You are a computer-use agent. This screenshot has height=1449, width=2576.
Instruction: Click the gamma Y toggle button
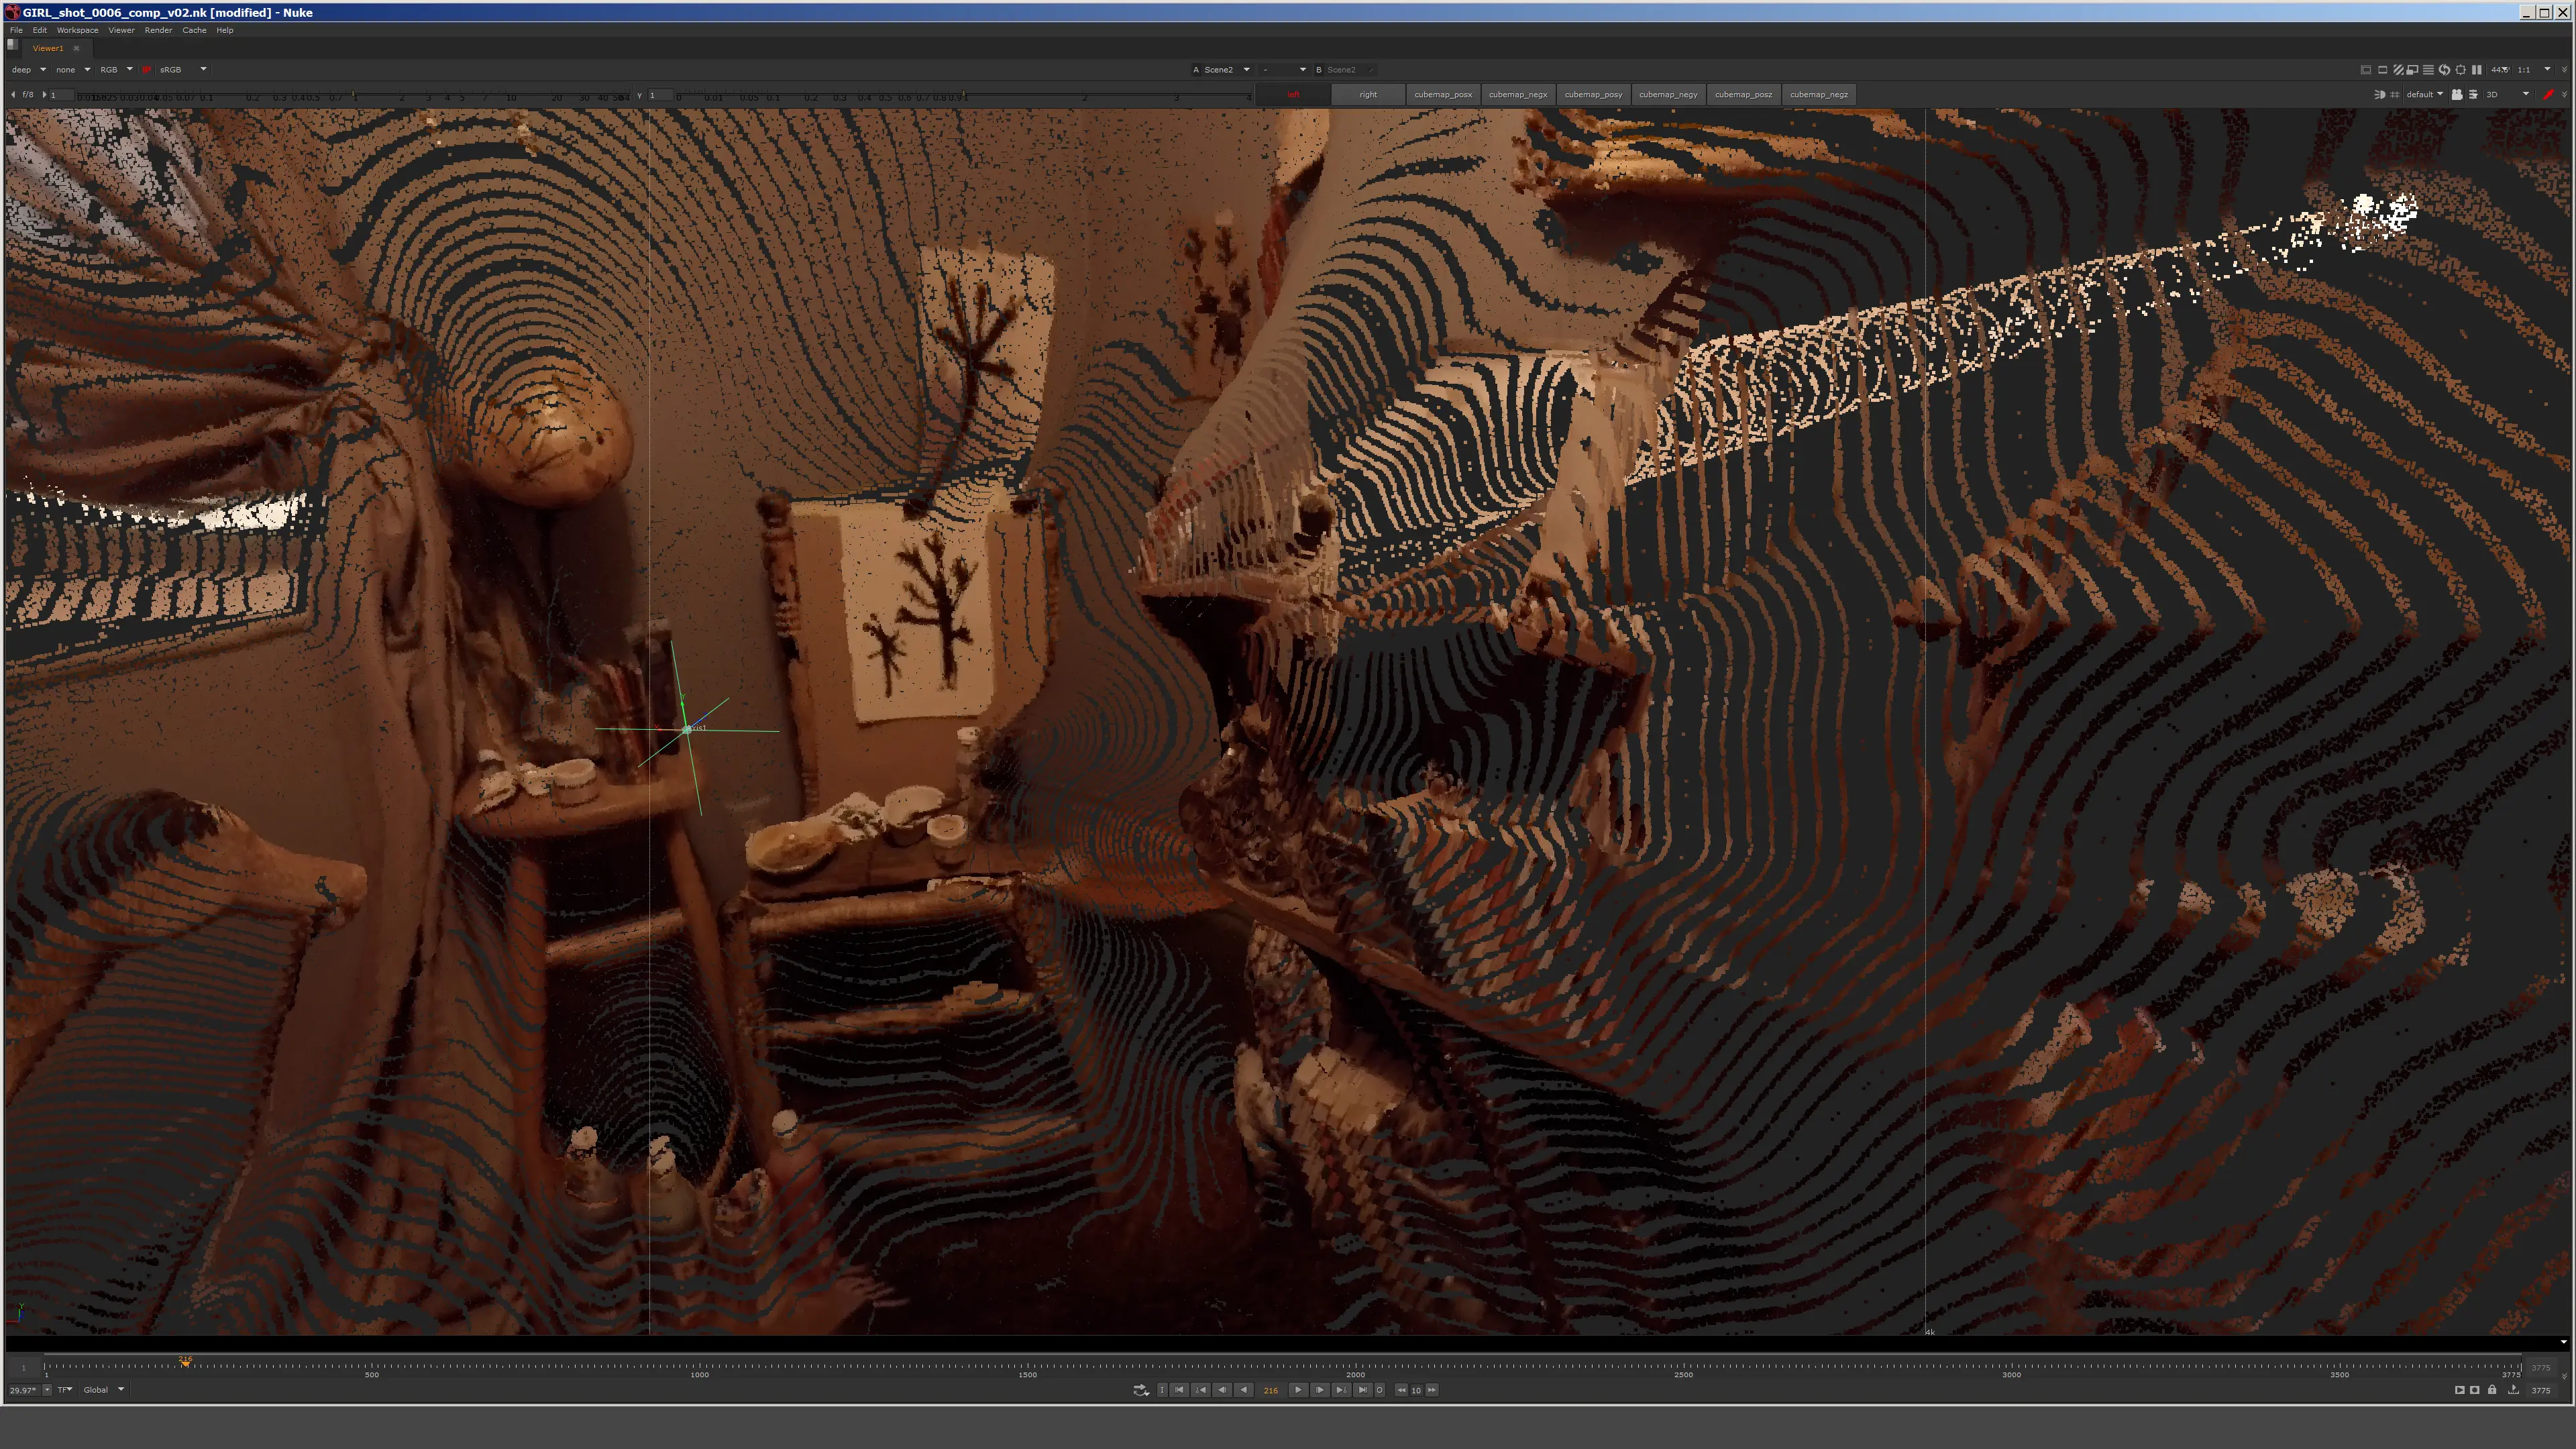(639, 95)
